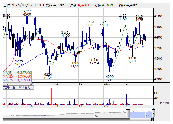The width and height of the screenshot is (173, 124).
Task: Click the 11/15 4400 annotation
Action: coord(66,34)
